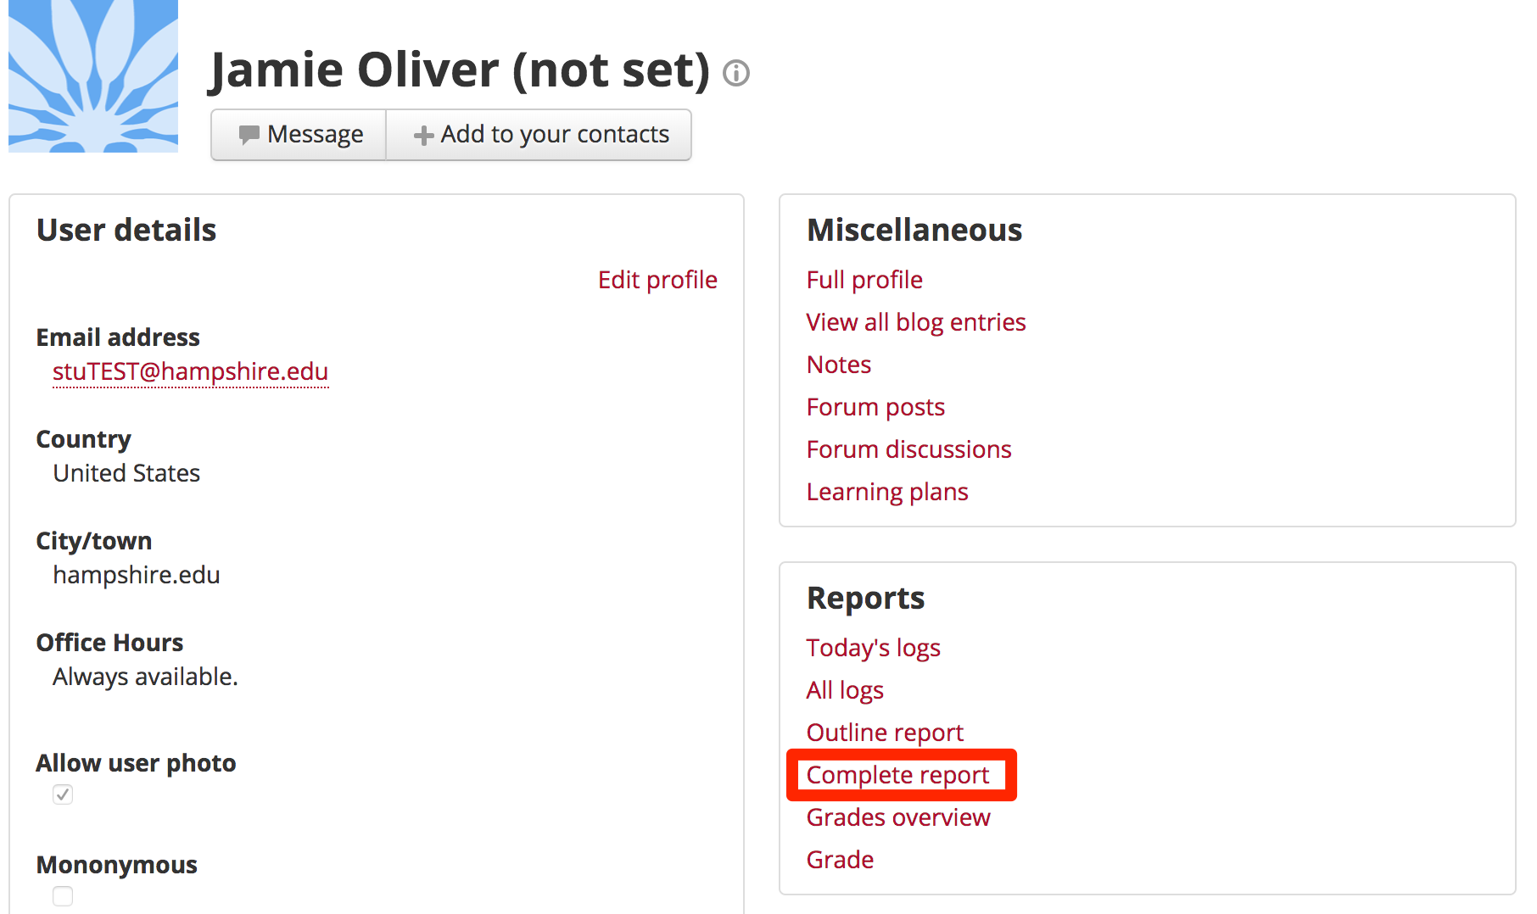Open Learning plans
The height and width of the screenshot is (914, 1537).
(887, 492)
